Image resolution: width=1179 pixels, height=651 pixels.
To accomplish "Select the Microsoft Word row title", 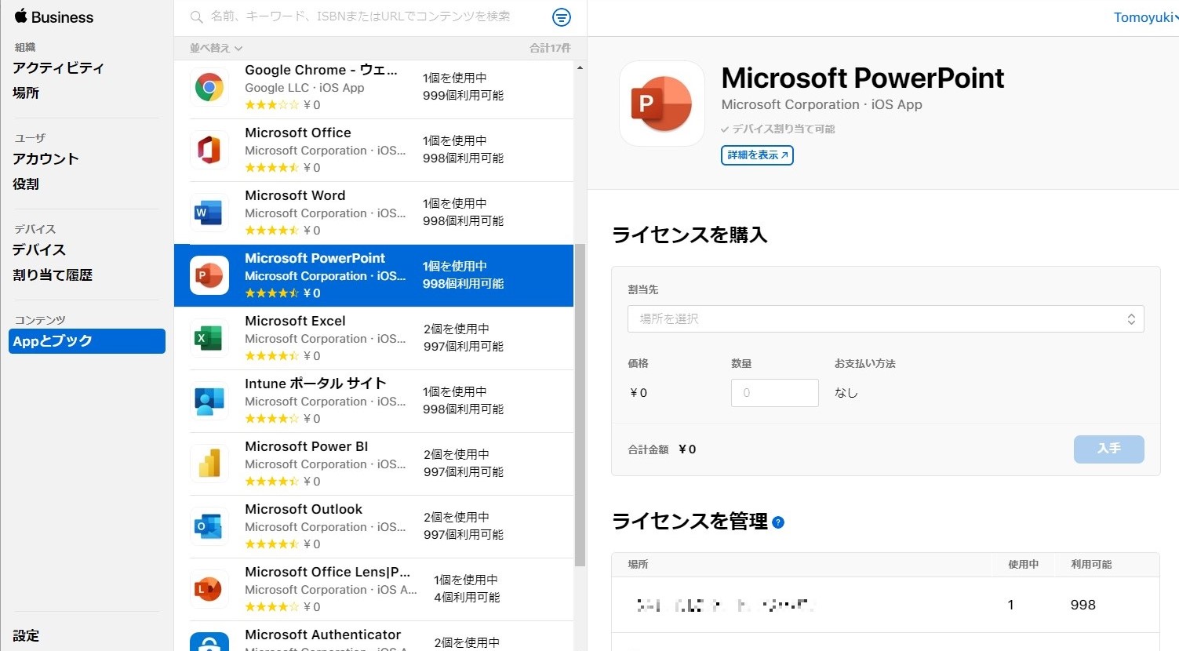I will 295,195.
